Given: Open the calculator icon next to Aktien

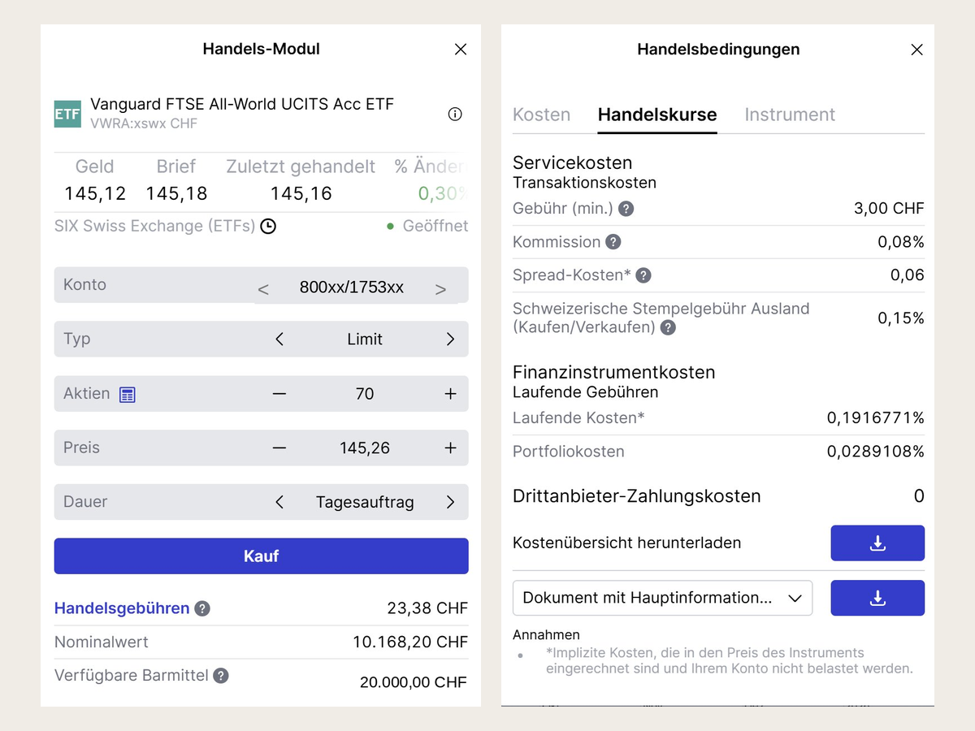Looking at the screenshot, I should pyautogui.click(x=127, y=394).
